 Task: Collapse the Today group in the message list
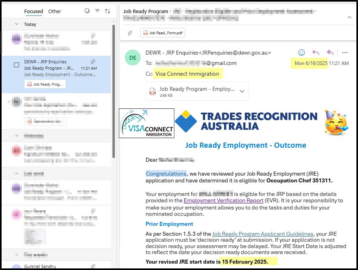(16, 24)
